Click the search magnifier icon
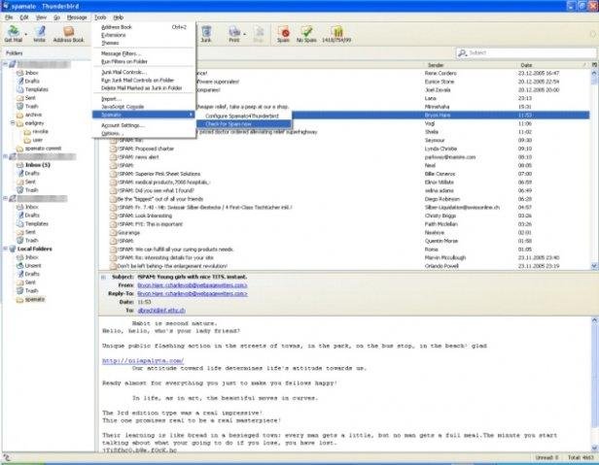599x465 pixels. click(462, 52)
